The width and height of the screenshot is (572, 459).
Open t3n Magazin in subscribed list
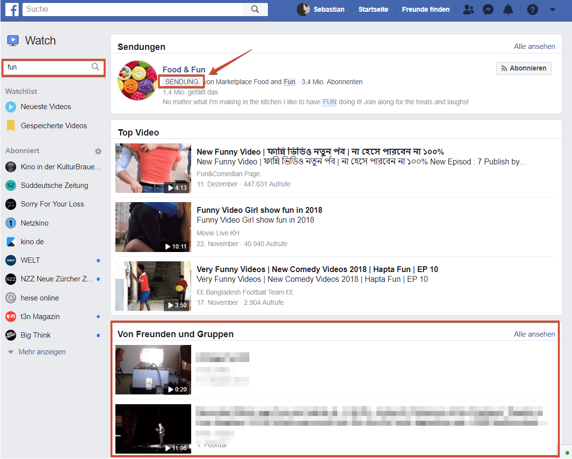(x=40, y=317)
